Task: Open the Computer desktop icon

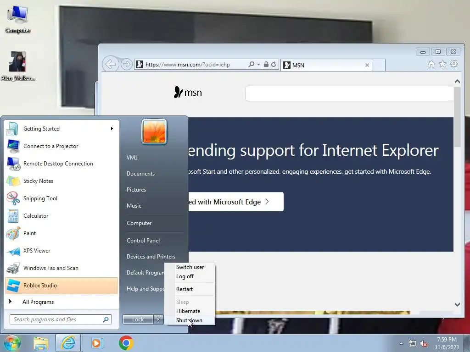Action: (18, 19)
